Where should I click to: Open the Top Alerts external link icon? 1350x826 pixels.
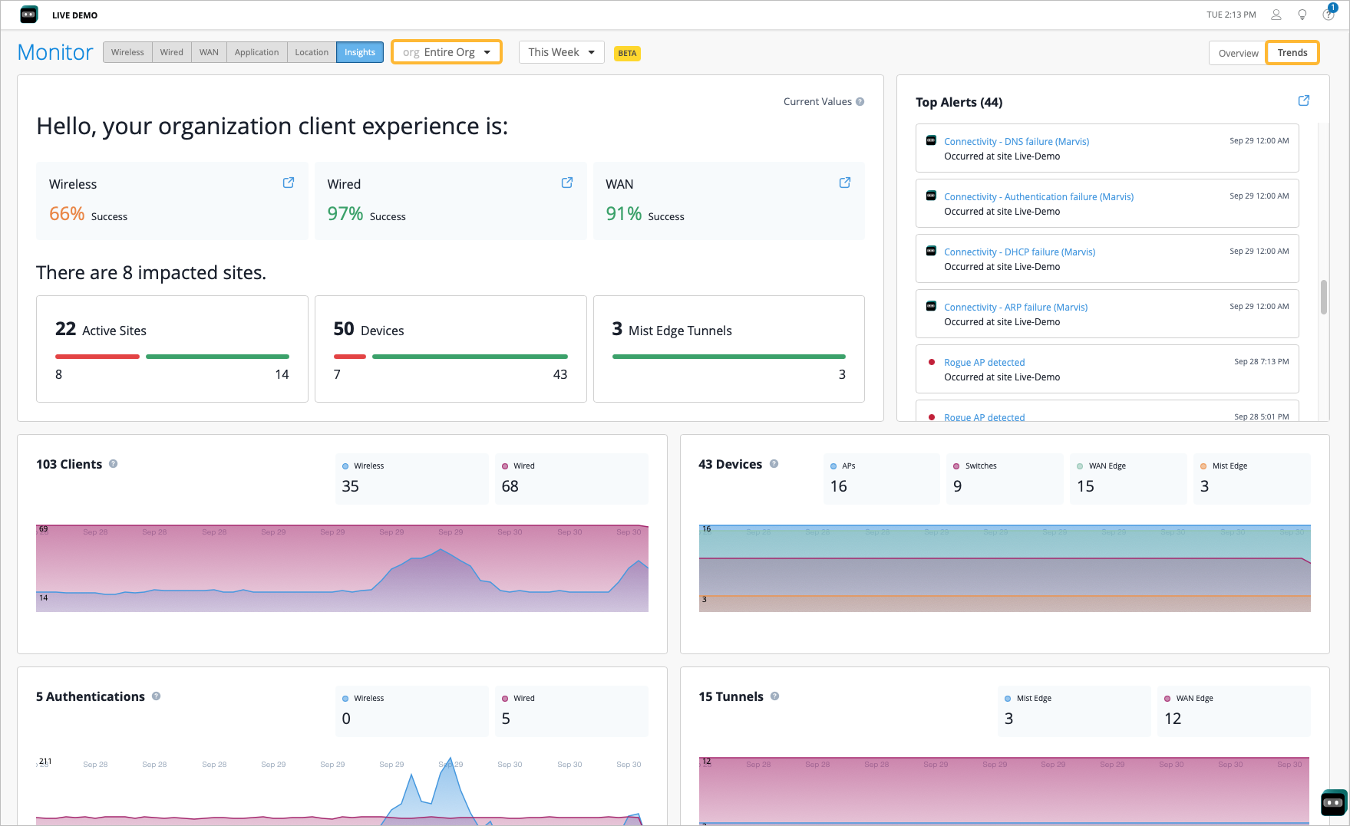[x=1303, y=100]
